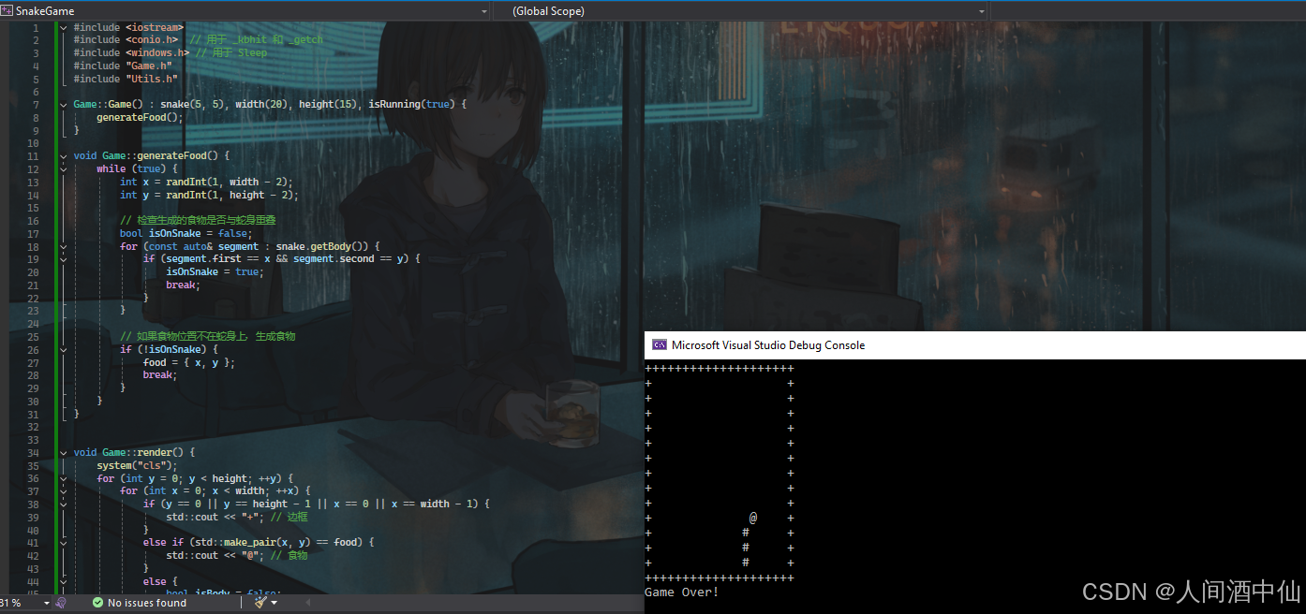The width and height of the screenshot is (1306, 614).
Task: Click bool isOnSnake = false on line 17
Action: coord(186,233)
